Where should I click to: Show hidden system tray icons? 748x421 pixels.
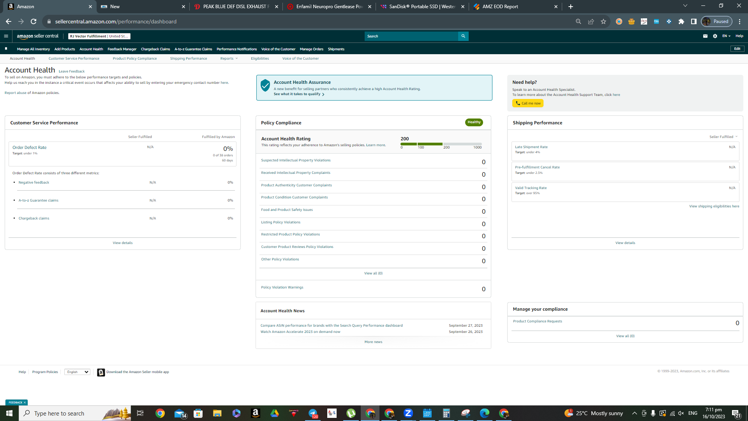(x=635, y=413)
